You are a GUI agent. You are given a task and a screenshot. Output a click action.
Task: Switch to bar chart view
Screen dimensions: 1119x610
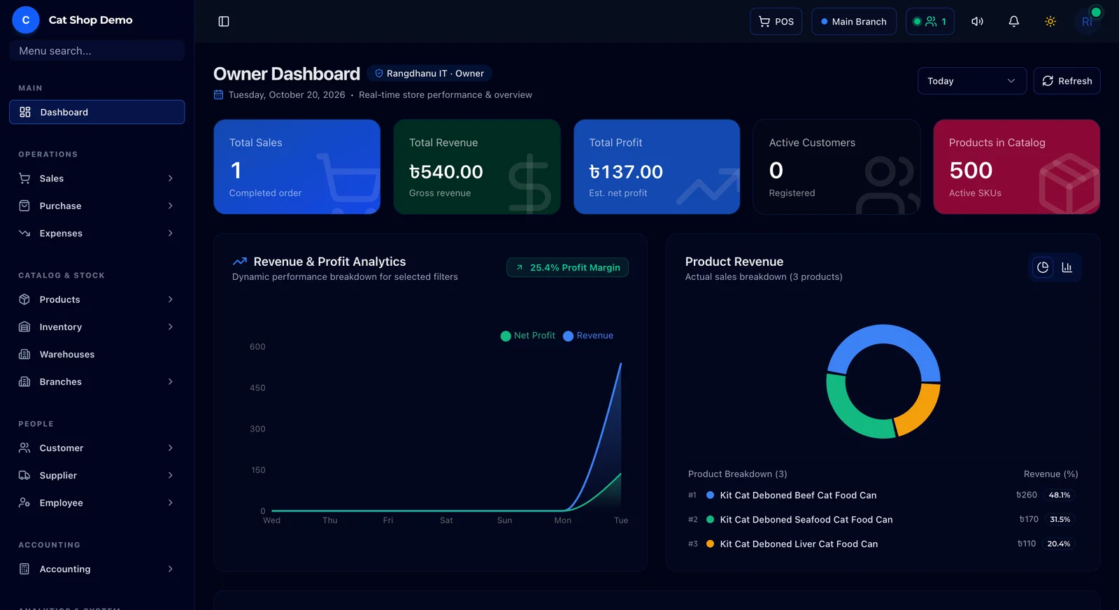tap(1067, 267)
